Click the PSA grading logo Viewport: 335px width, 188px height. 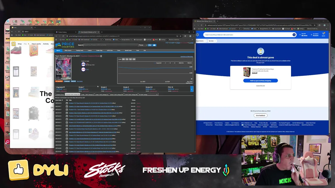point(83,64)
